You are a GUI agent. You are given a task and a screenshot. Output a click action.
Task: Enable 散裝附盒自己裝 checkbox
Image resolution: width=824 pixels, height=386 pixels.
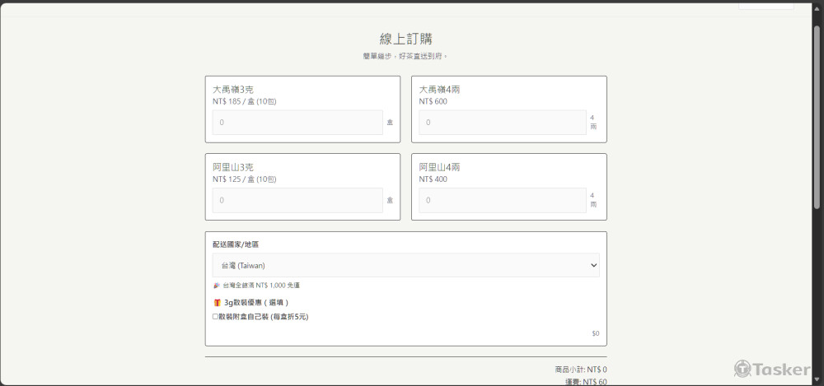215,316
